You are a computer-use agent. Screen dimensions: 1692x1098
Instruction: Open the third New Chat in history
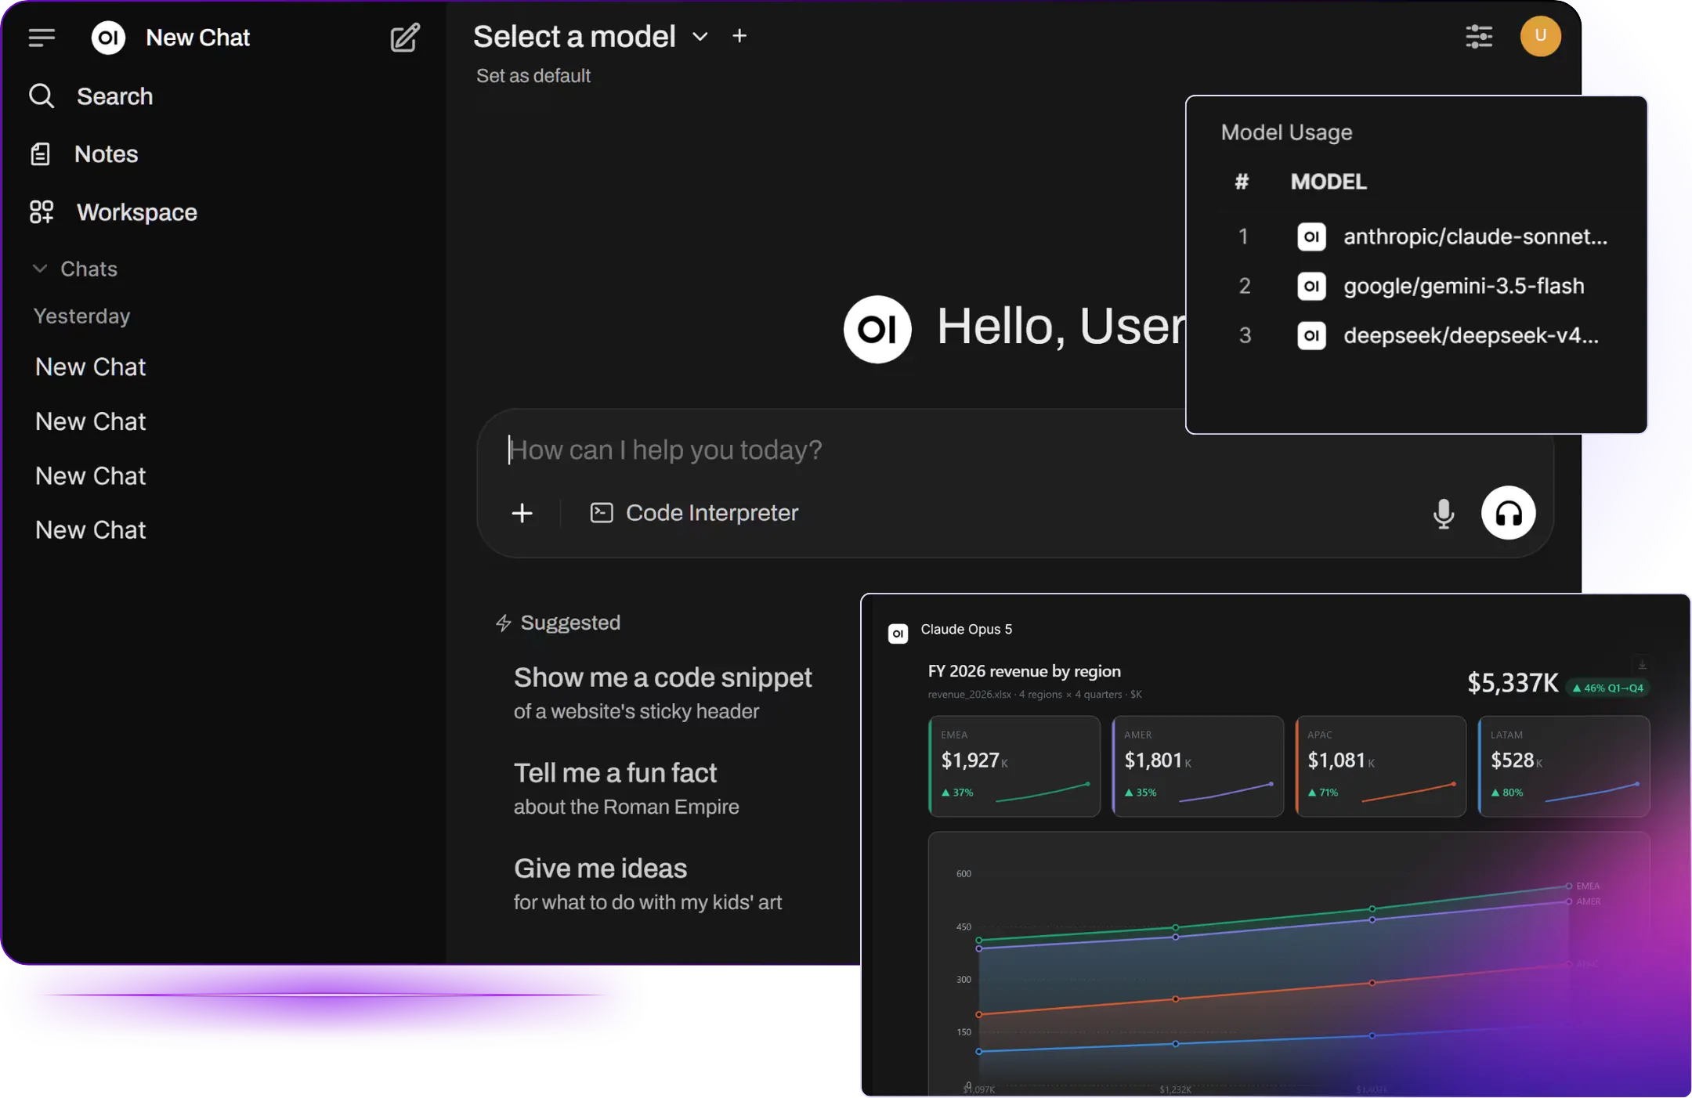pyautogui.click(x=91, y=476)
